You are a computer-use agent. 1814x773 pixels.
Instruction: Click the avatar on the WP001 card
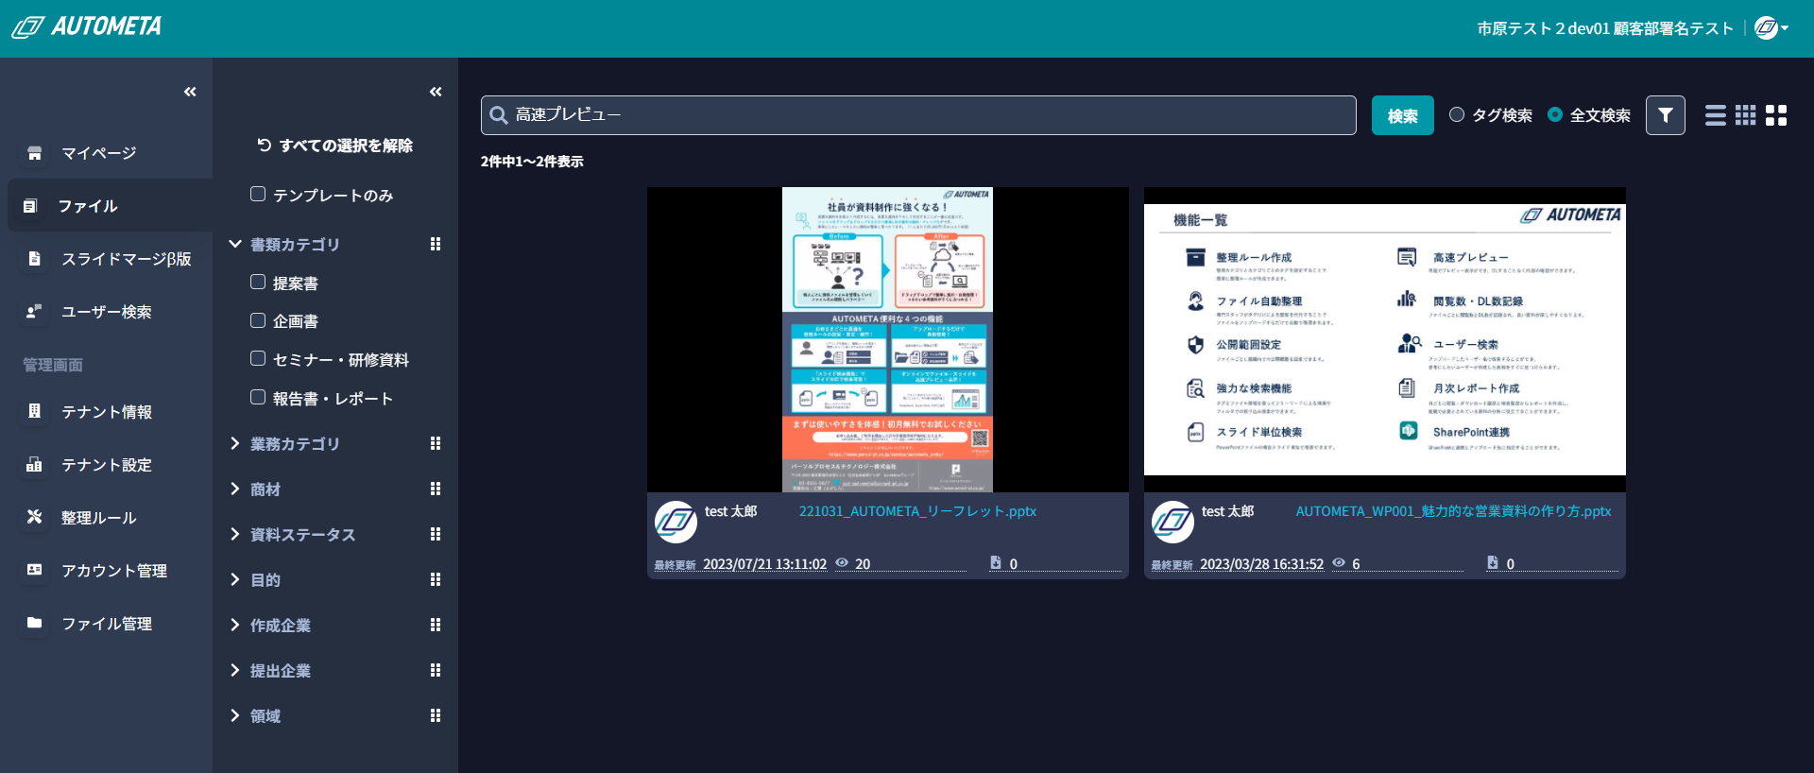[x=1172, y=522]
